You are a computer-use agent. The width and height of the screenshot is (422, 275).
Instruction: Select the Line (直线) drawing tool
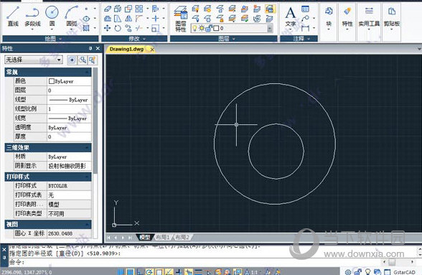coord(13,17)
